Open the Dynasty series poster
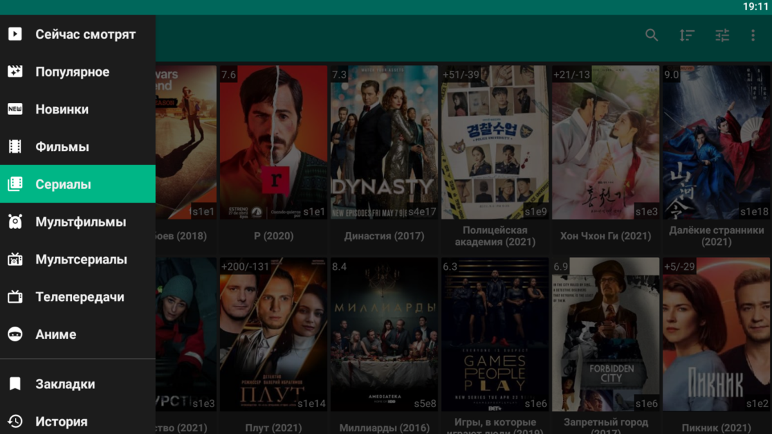The height and width of the screenshot is (434, 772). (384, 142)
